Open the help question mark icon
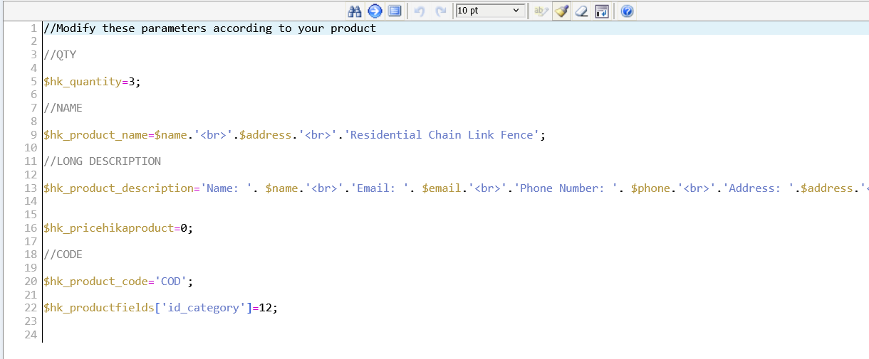Screen dimensions: 869x359 627,11
